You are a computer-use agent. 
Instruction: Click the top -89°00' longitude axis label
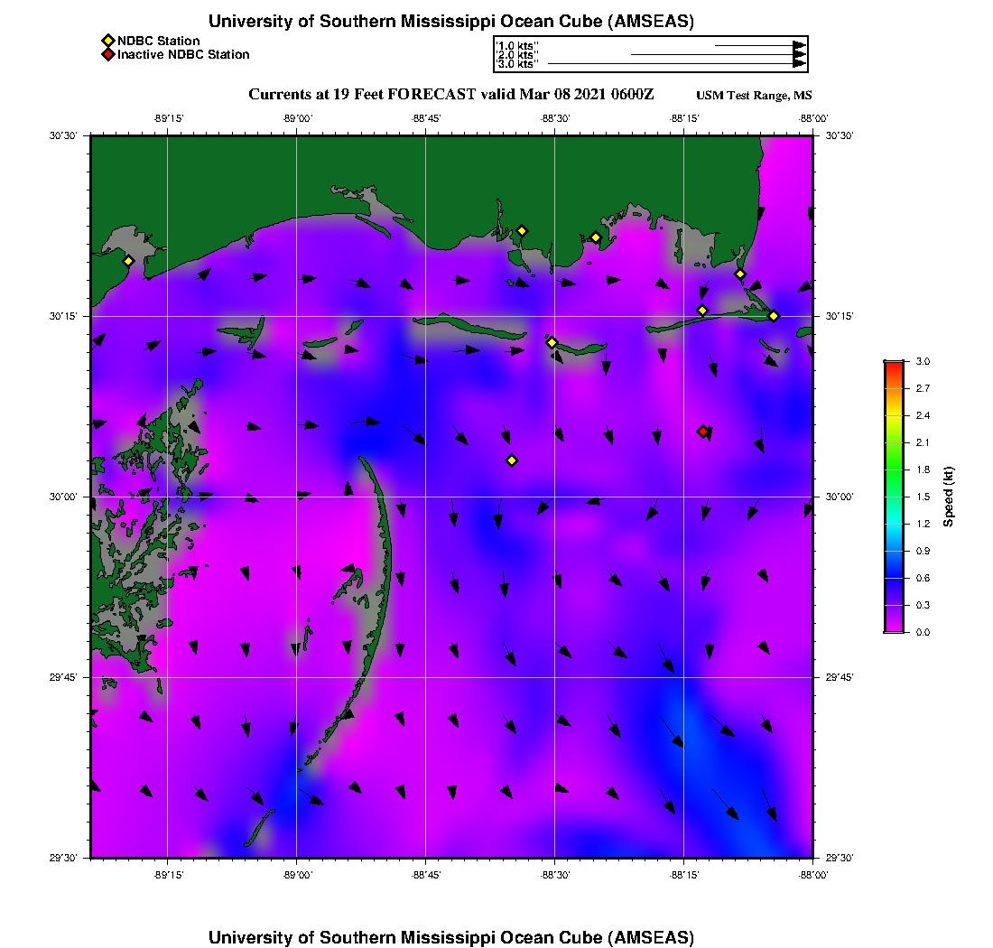[x=296, y=118]
